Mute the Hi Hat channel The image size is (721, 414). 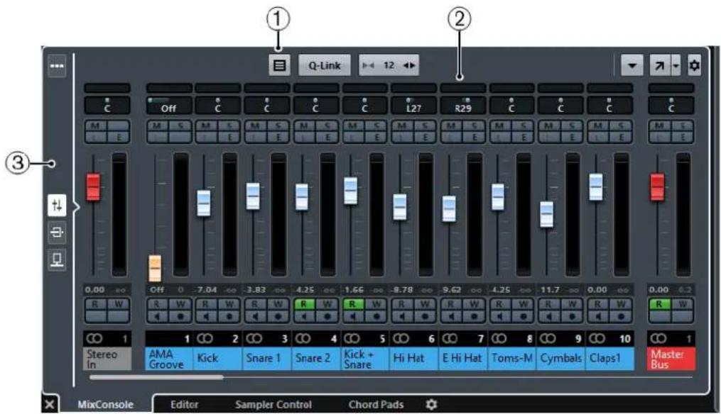tap(402, 125)
